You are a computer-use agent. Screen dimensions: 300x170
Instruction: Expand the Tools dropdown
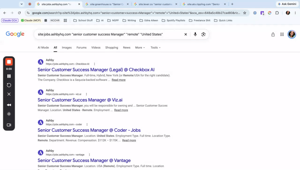tap(155, 47)
